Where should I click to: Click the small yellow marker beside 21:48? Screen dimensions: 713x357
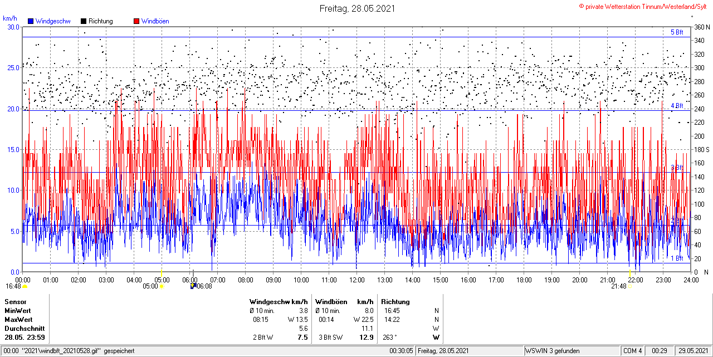click(x=630, y=287)
